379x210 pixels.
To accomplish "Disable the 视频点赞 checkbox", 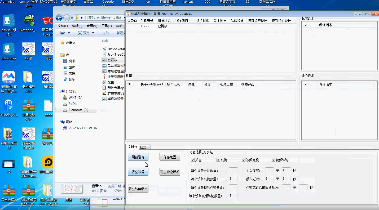I will point(244,160).
